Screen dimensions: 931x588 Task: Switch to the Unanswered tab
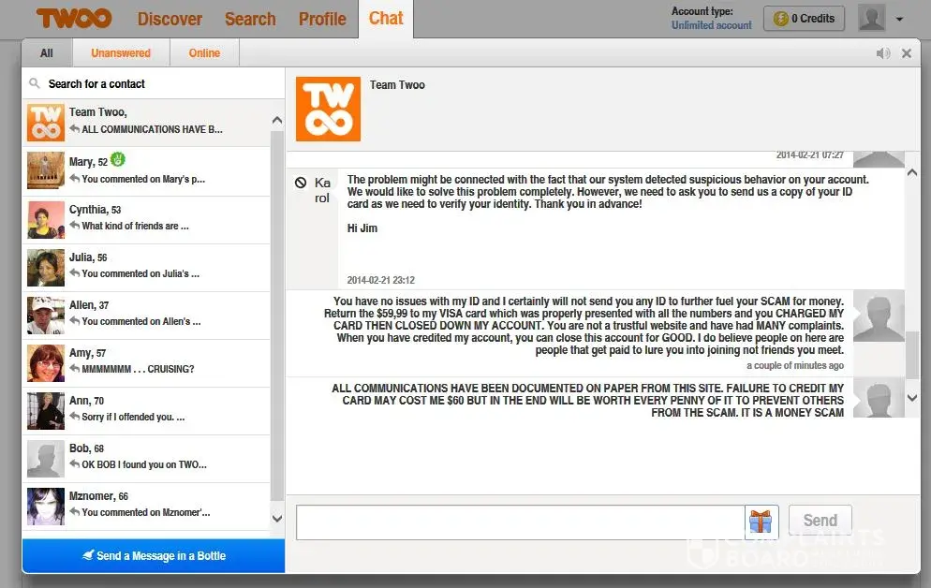(121, 53)
